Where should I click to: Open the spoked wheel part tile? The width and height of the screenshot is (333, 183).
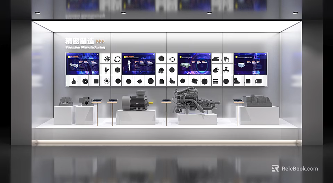(105, 81)
